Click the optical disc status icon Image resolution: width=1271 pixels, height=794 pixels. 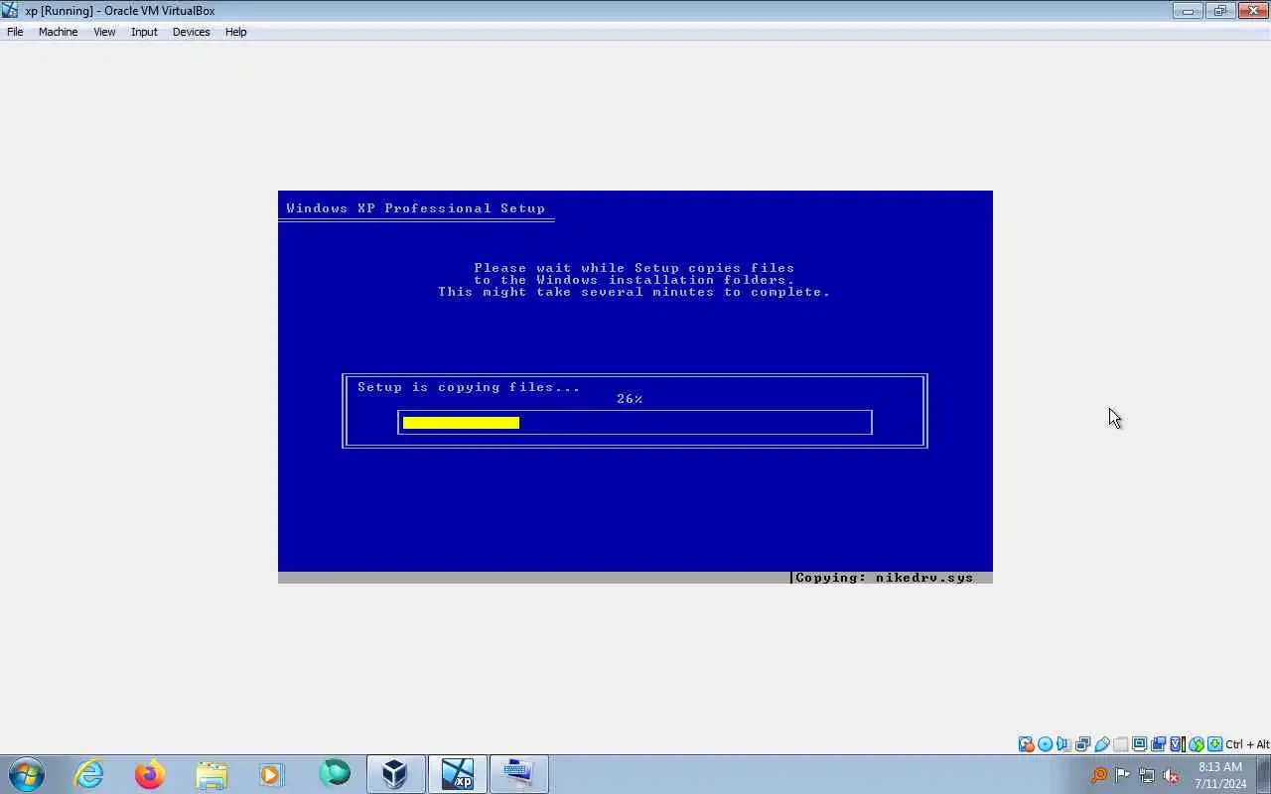[x=1045, y=744]
